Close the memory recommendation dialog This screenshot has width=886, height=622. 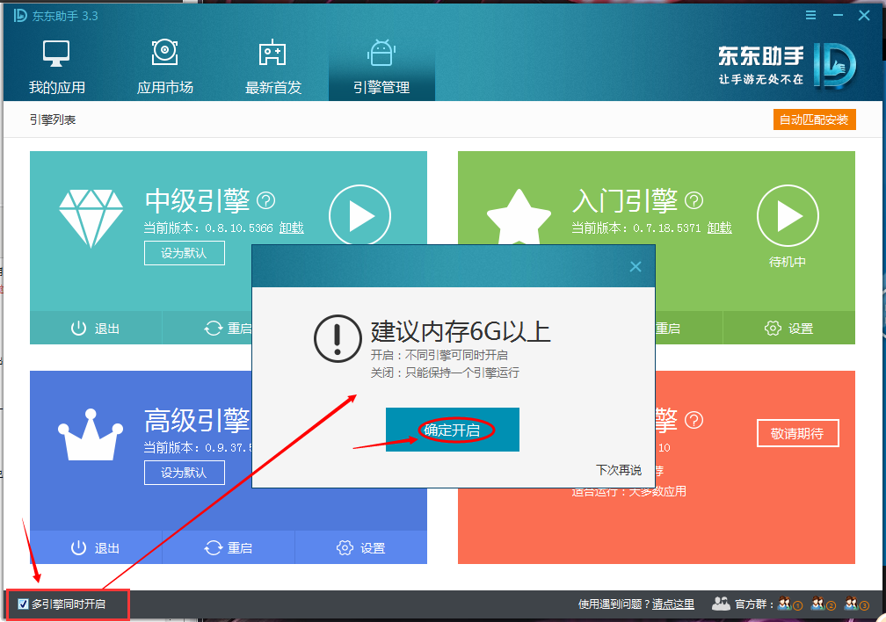(635, 266)
